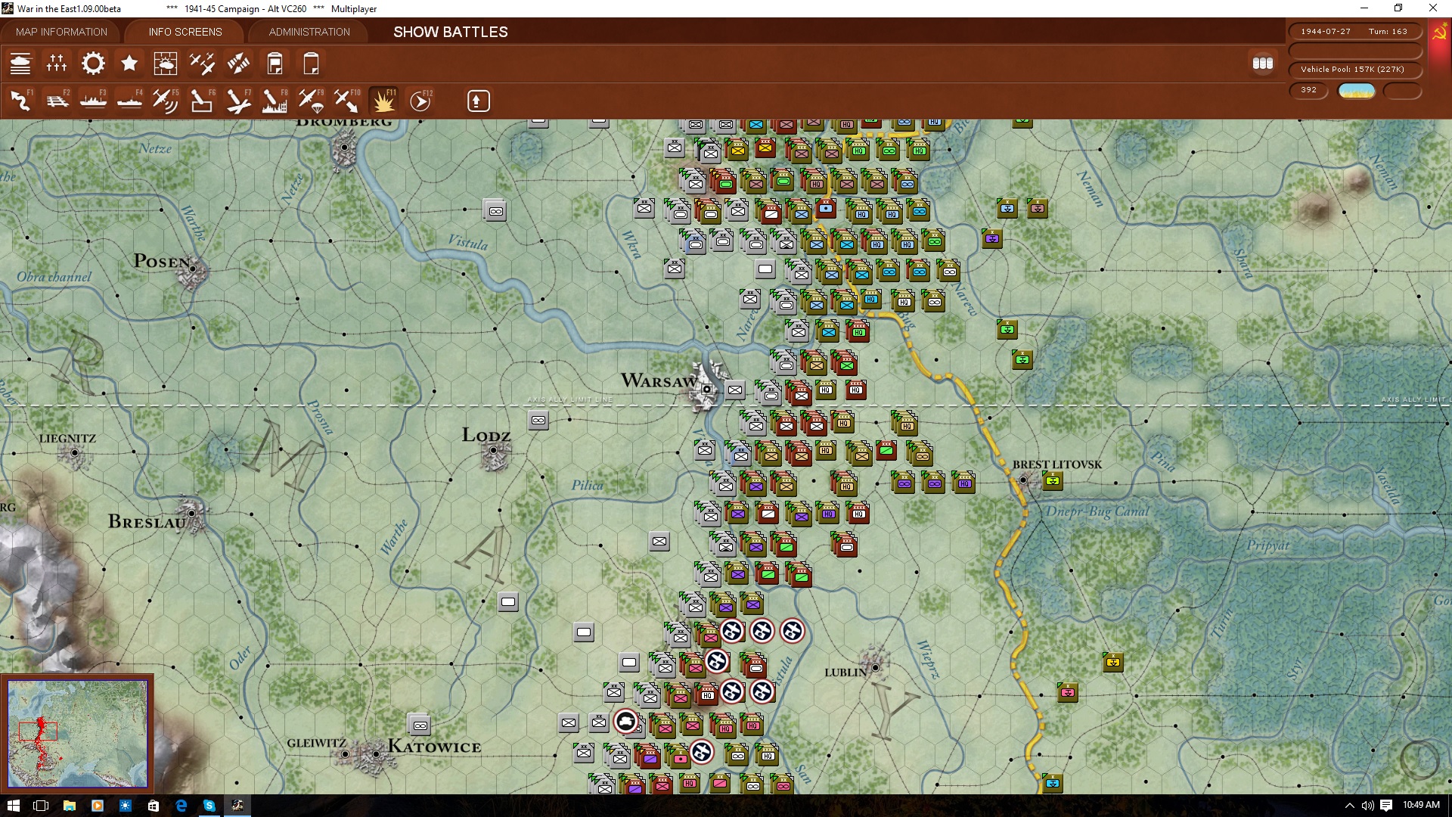Open the Windows Start menu

13,806
